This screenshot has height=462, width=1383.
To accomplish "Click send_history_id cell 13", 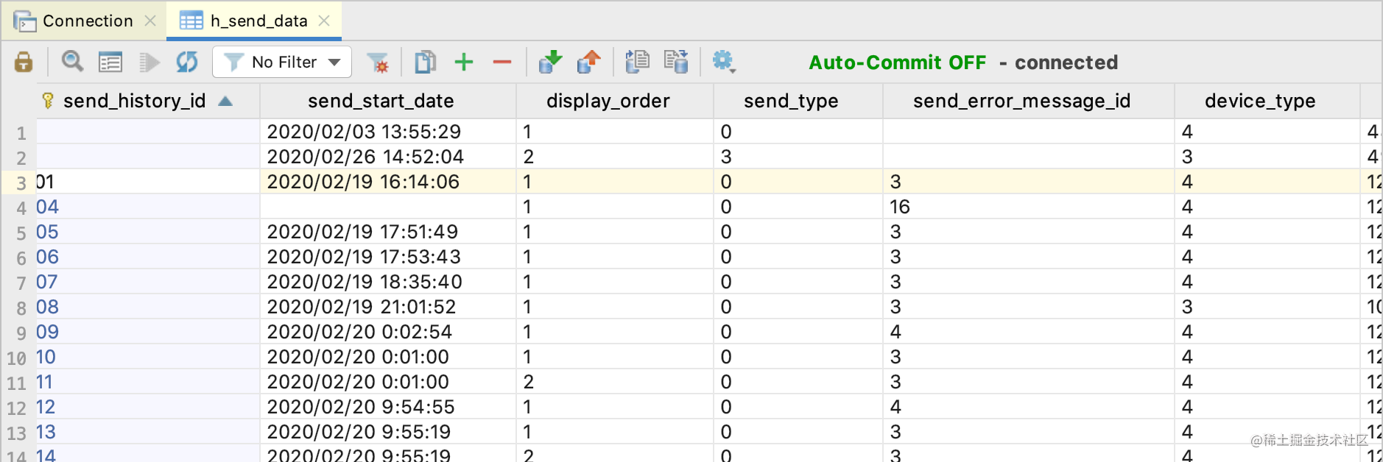I will tap(147, 432).
